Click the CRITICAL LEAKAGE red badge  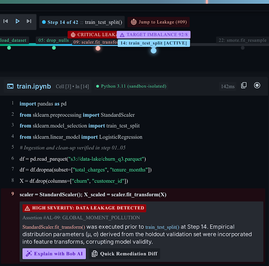pyautogui.click(x=92, y=34)
